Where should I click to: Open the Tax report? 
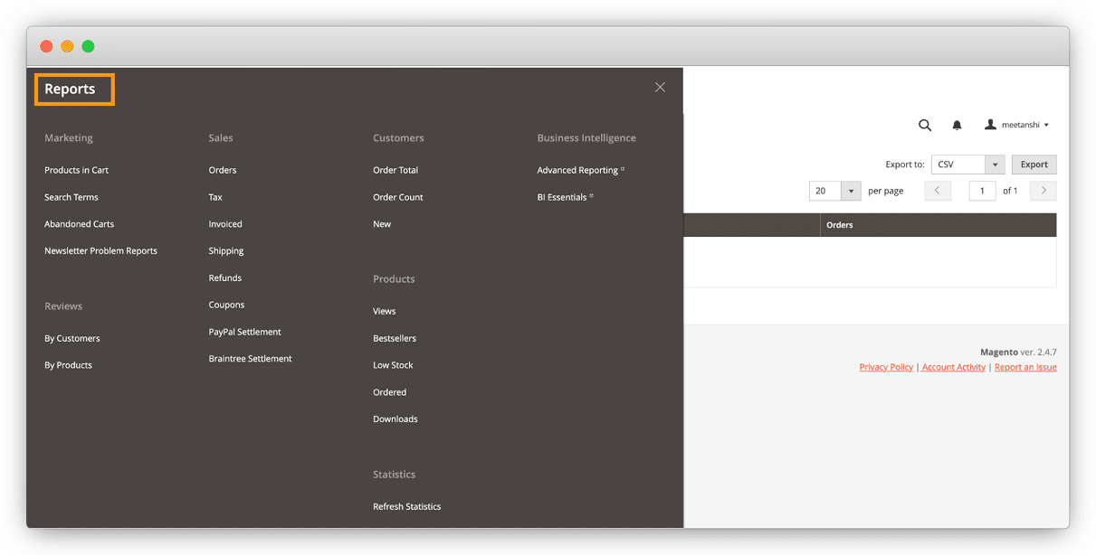[x=215, y=197]
